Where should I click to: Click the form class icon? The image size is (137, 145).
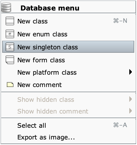(x=10, y=60)
